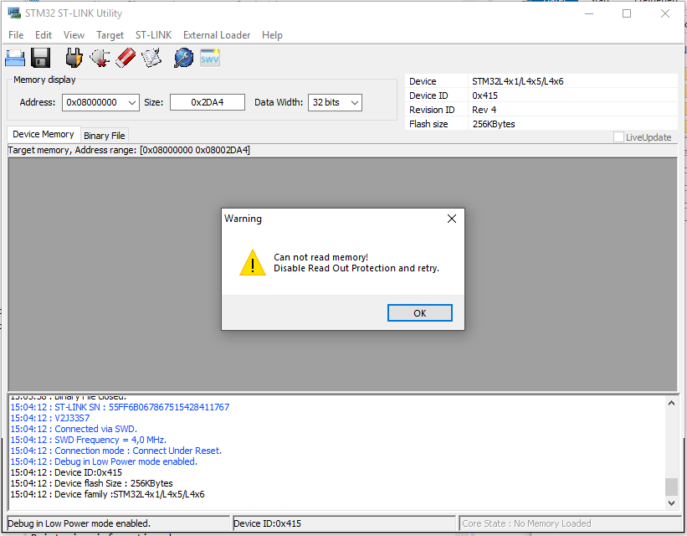
Task: Click the log scrollbar thumb
Action: pyautogui.click(x=671, y=487)
